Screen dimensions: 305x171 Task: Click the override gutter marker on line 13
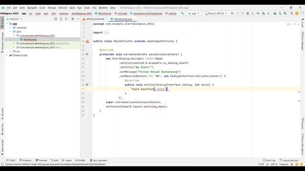[87, 54]
